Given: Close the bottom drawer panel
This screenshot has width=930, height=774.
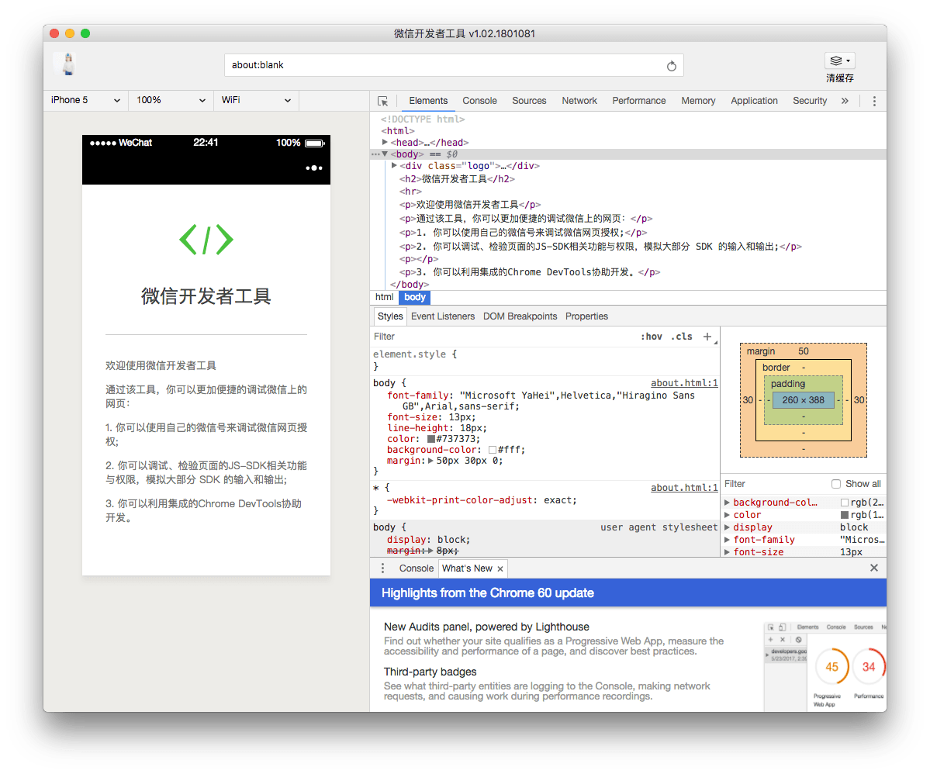Looking at the screenshot, I should click(x=873, y=568).
